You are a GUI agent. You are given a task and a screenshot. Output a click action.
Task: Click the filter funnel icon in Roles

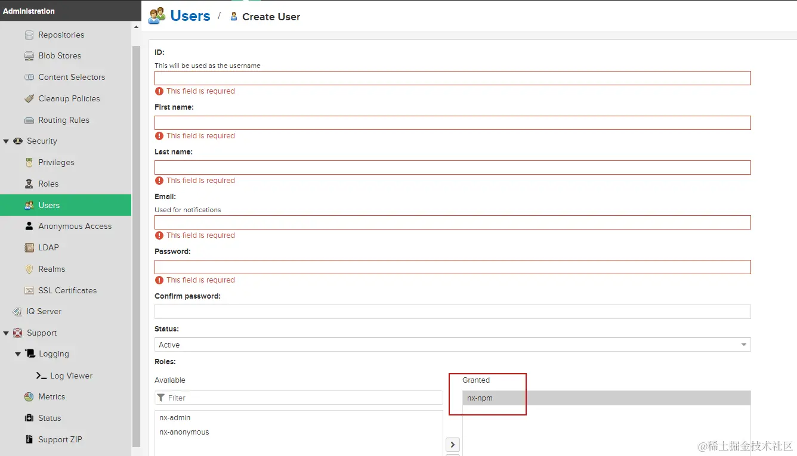(161, 398)
